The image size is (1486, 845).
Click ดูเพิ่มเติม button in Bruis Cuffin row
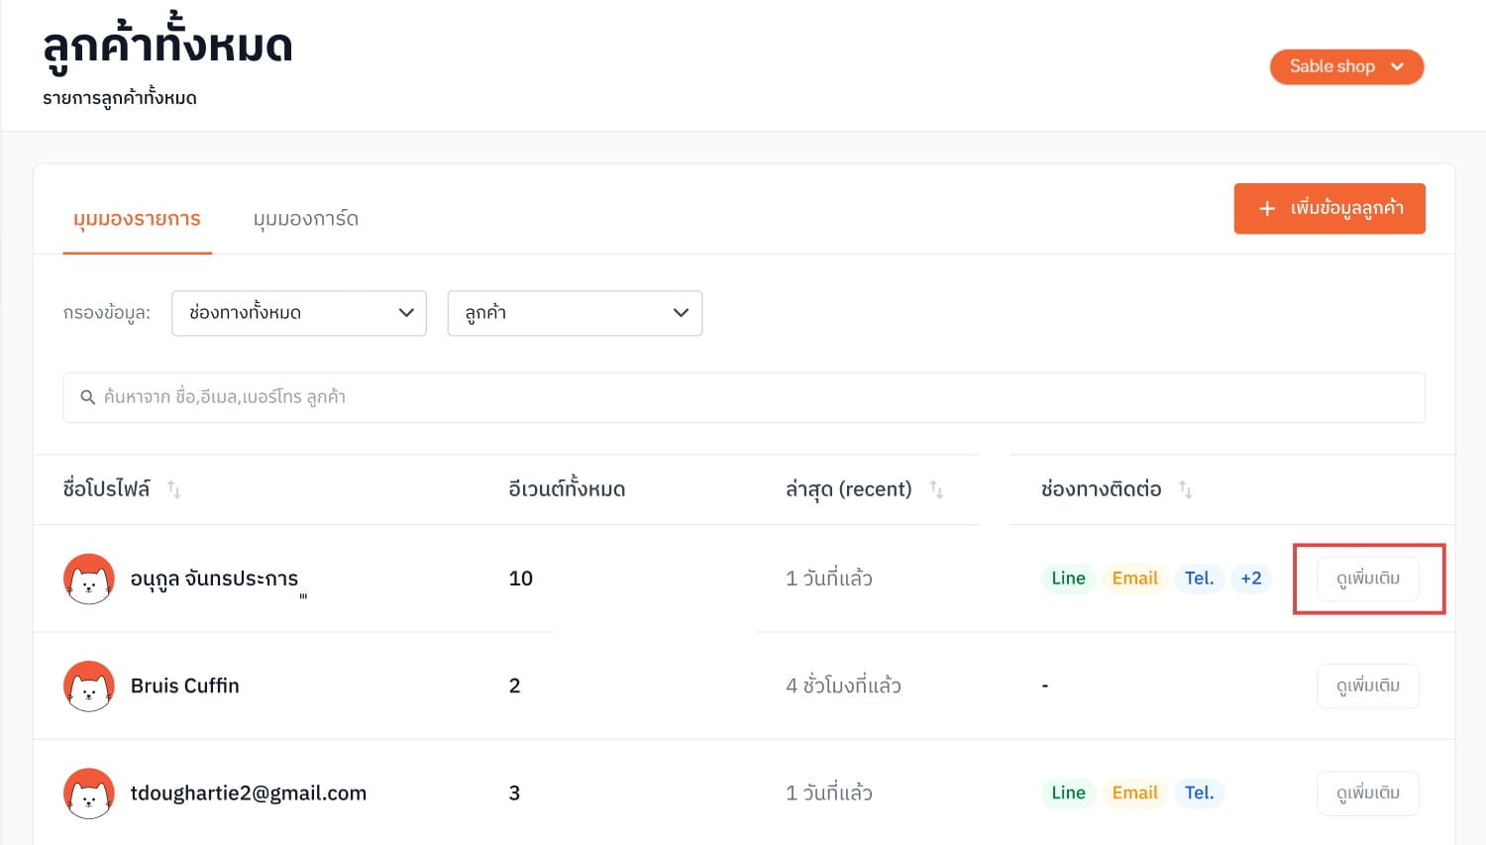pyautogui.click(x=1368, y=686)
